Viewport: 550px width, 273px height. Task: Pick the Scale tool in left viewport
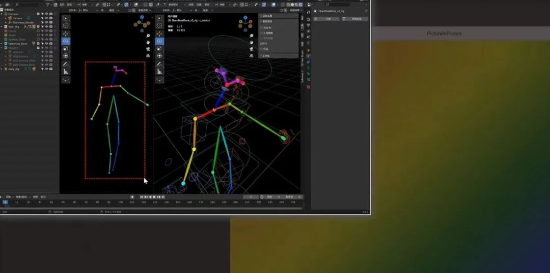66,49
